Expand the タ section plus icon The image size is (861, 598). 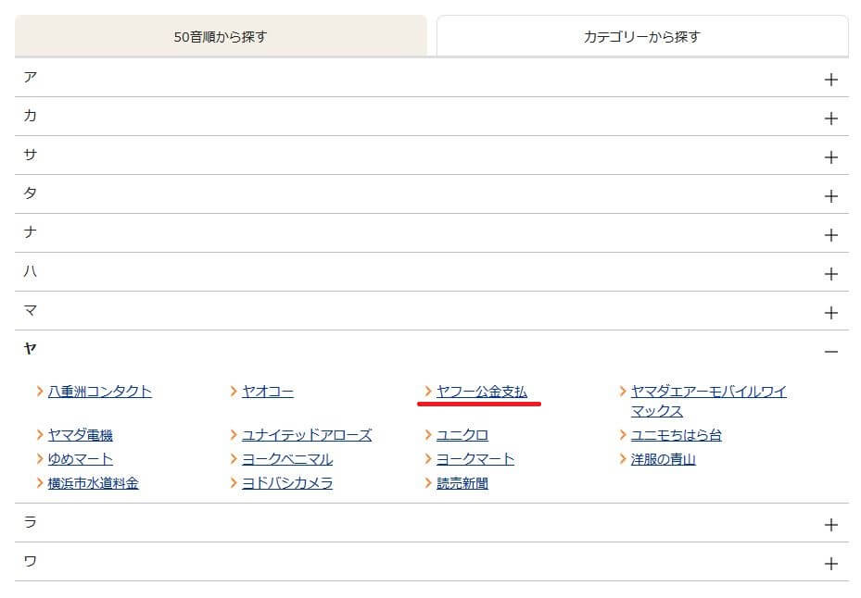(x=830, y=196)
